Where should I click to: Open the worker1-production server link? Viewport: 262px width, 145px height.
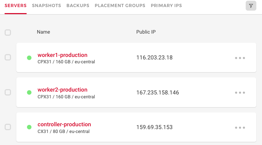click(x=62, y=55)
